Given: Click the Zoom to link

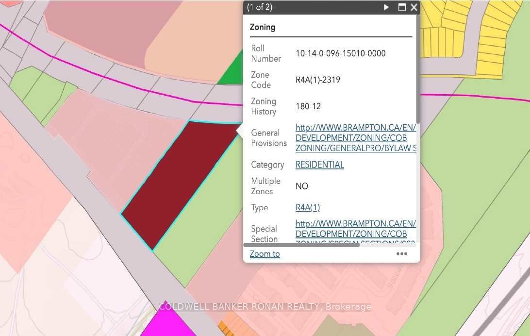Looking at the screenshot, I should [265, 254].
